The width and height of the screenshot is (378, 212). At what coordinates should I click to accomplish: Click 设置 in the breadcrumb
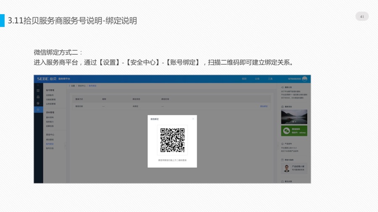click(x=73, y=86)
